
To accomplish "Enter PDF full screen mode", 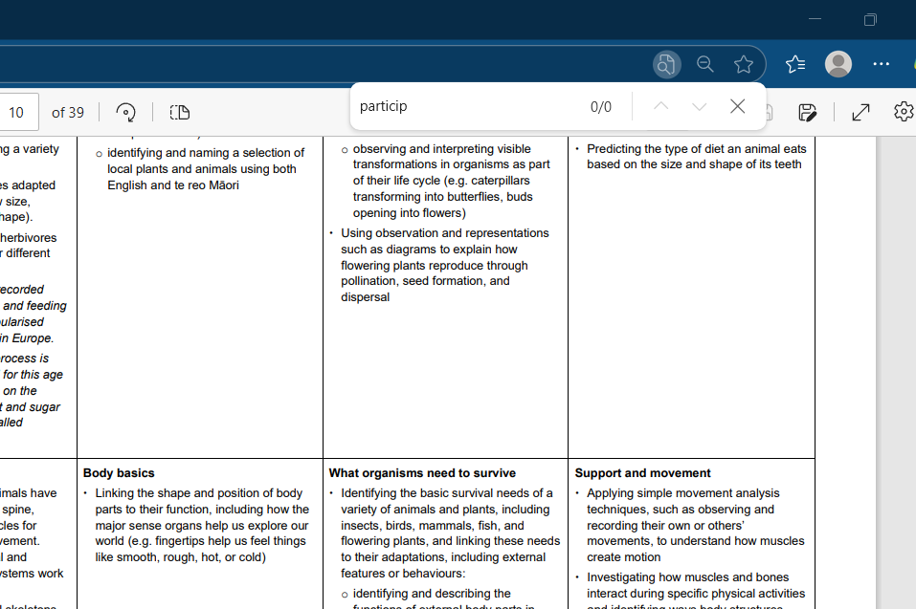I will [860, 112].
